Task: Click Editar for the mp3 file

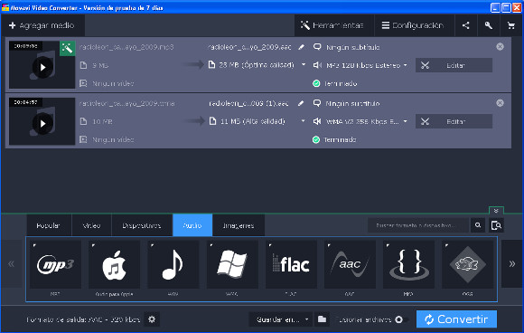Action: tap(454, 65)
